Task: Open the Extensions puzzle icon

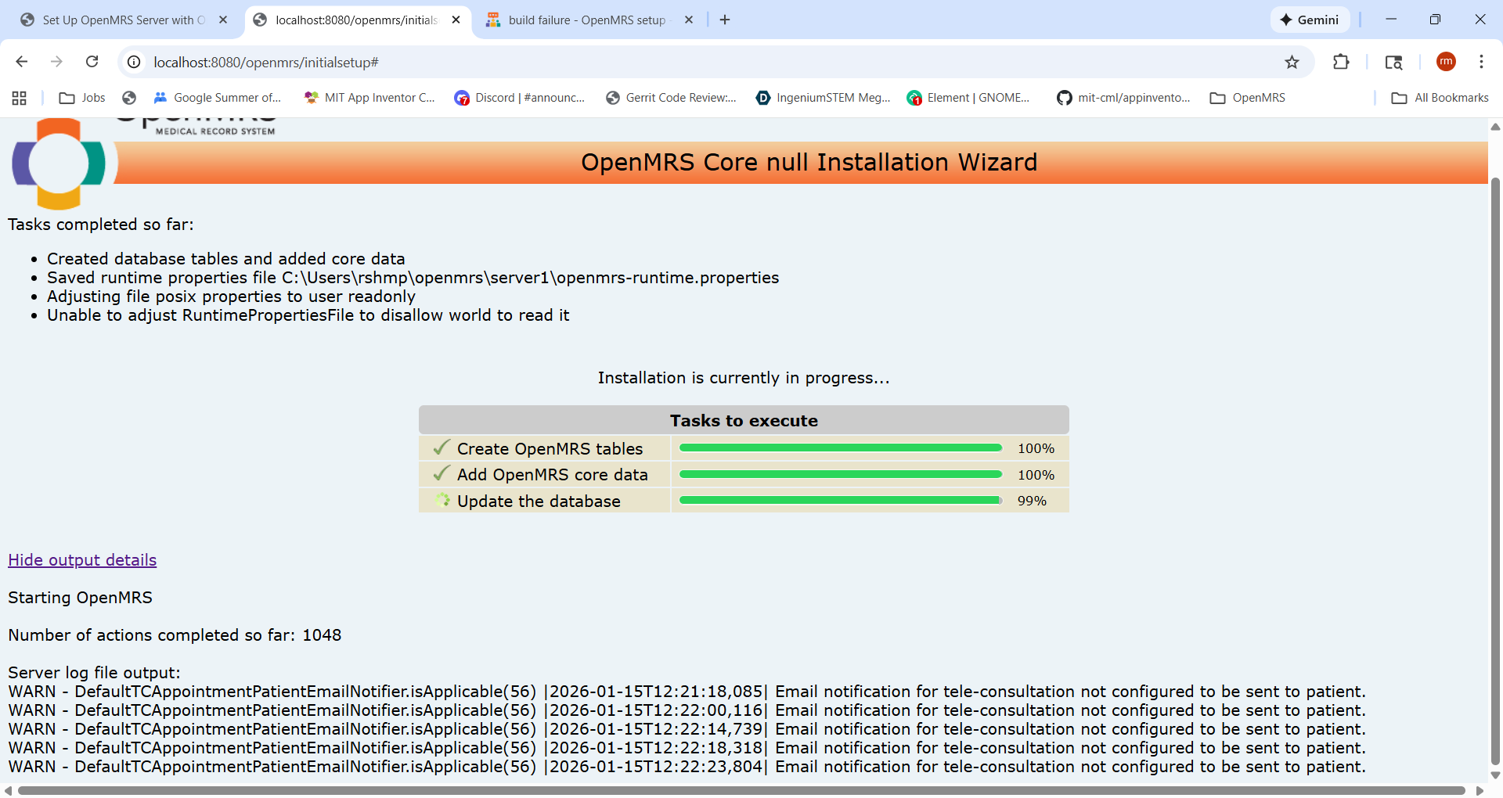Action: click(x=1341, y=62)
